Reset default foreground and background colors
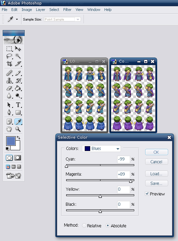178x241 pixels. click(8, 149)
